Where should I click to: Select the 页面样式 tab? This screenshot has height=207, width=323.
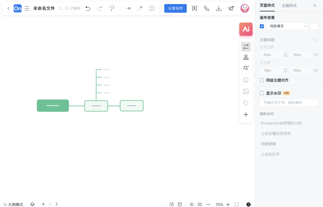[x=267, y=6]
